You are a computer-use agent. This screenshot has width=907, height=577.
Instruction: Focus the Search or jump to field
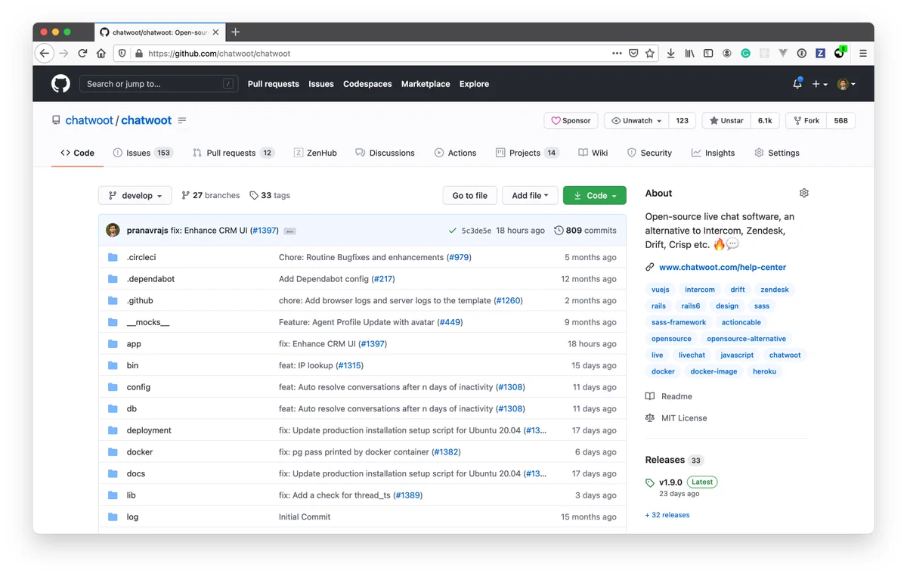(159, 84)
